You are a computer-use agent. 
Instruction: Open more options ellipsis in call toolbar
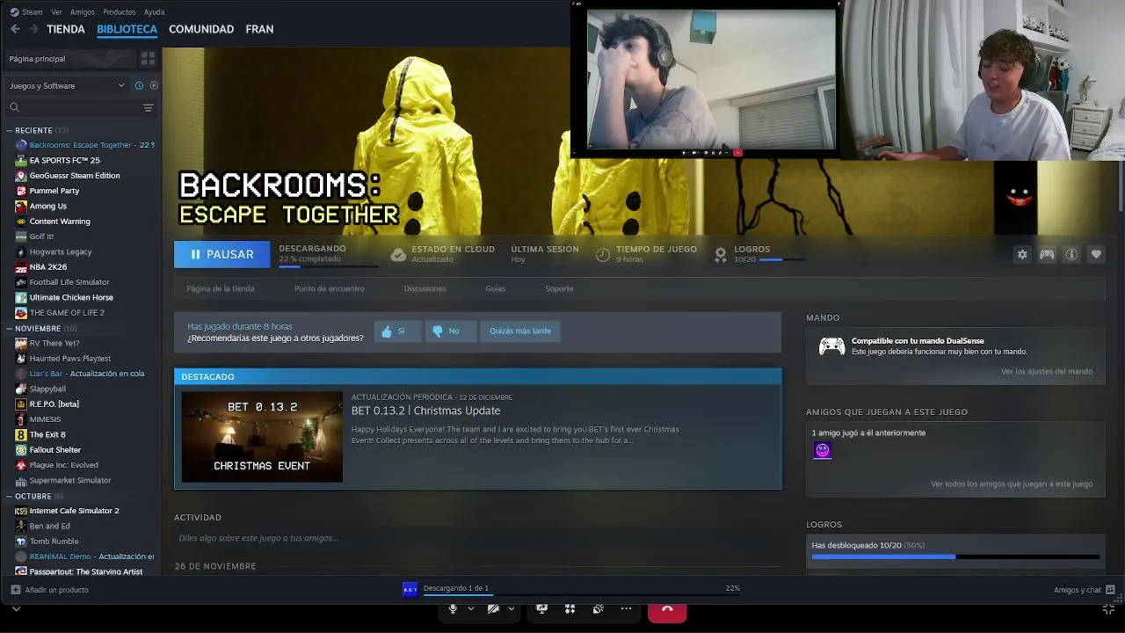tap(626, 608)
